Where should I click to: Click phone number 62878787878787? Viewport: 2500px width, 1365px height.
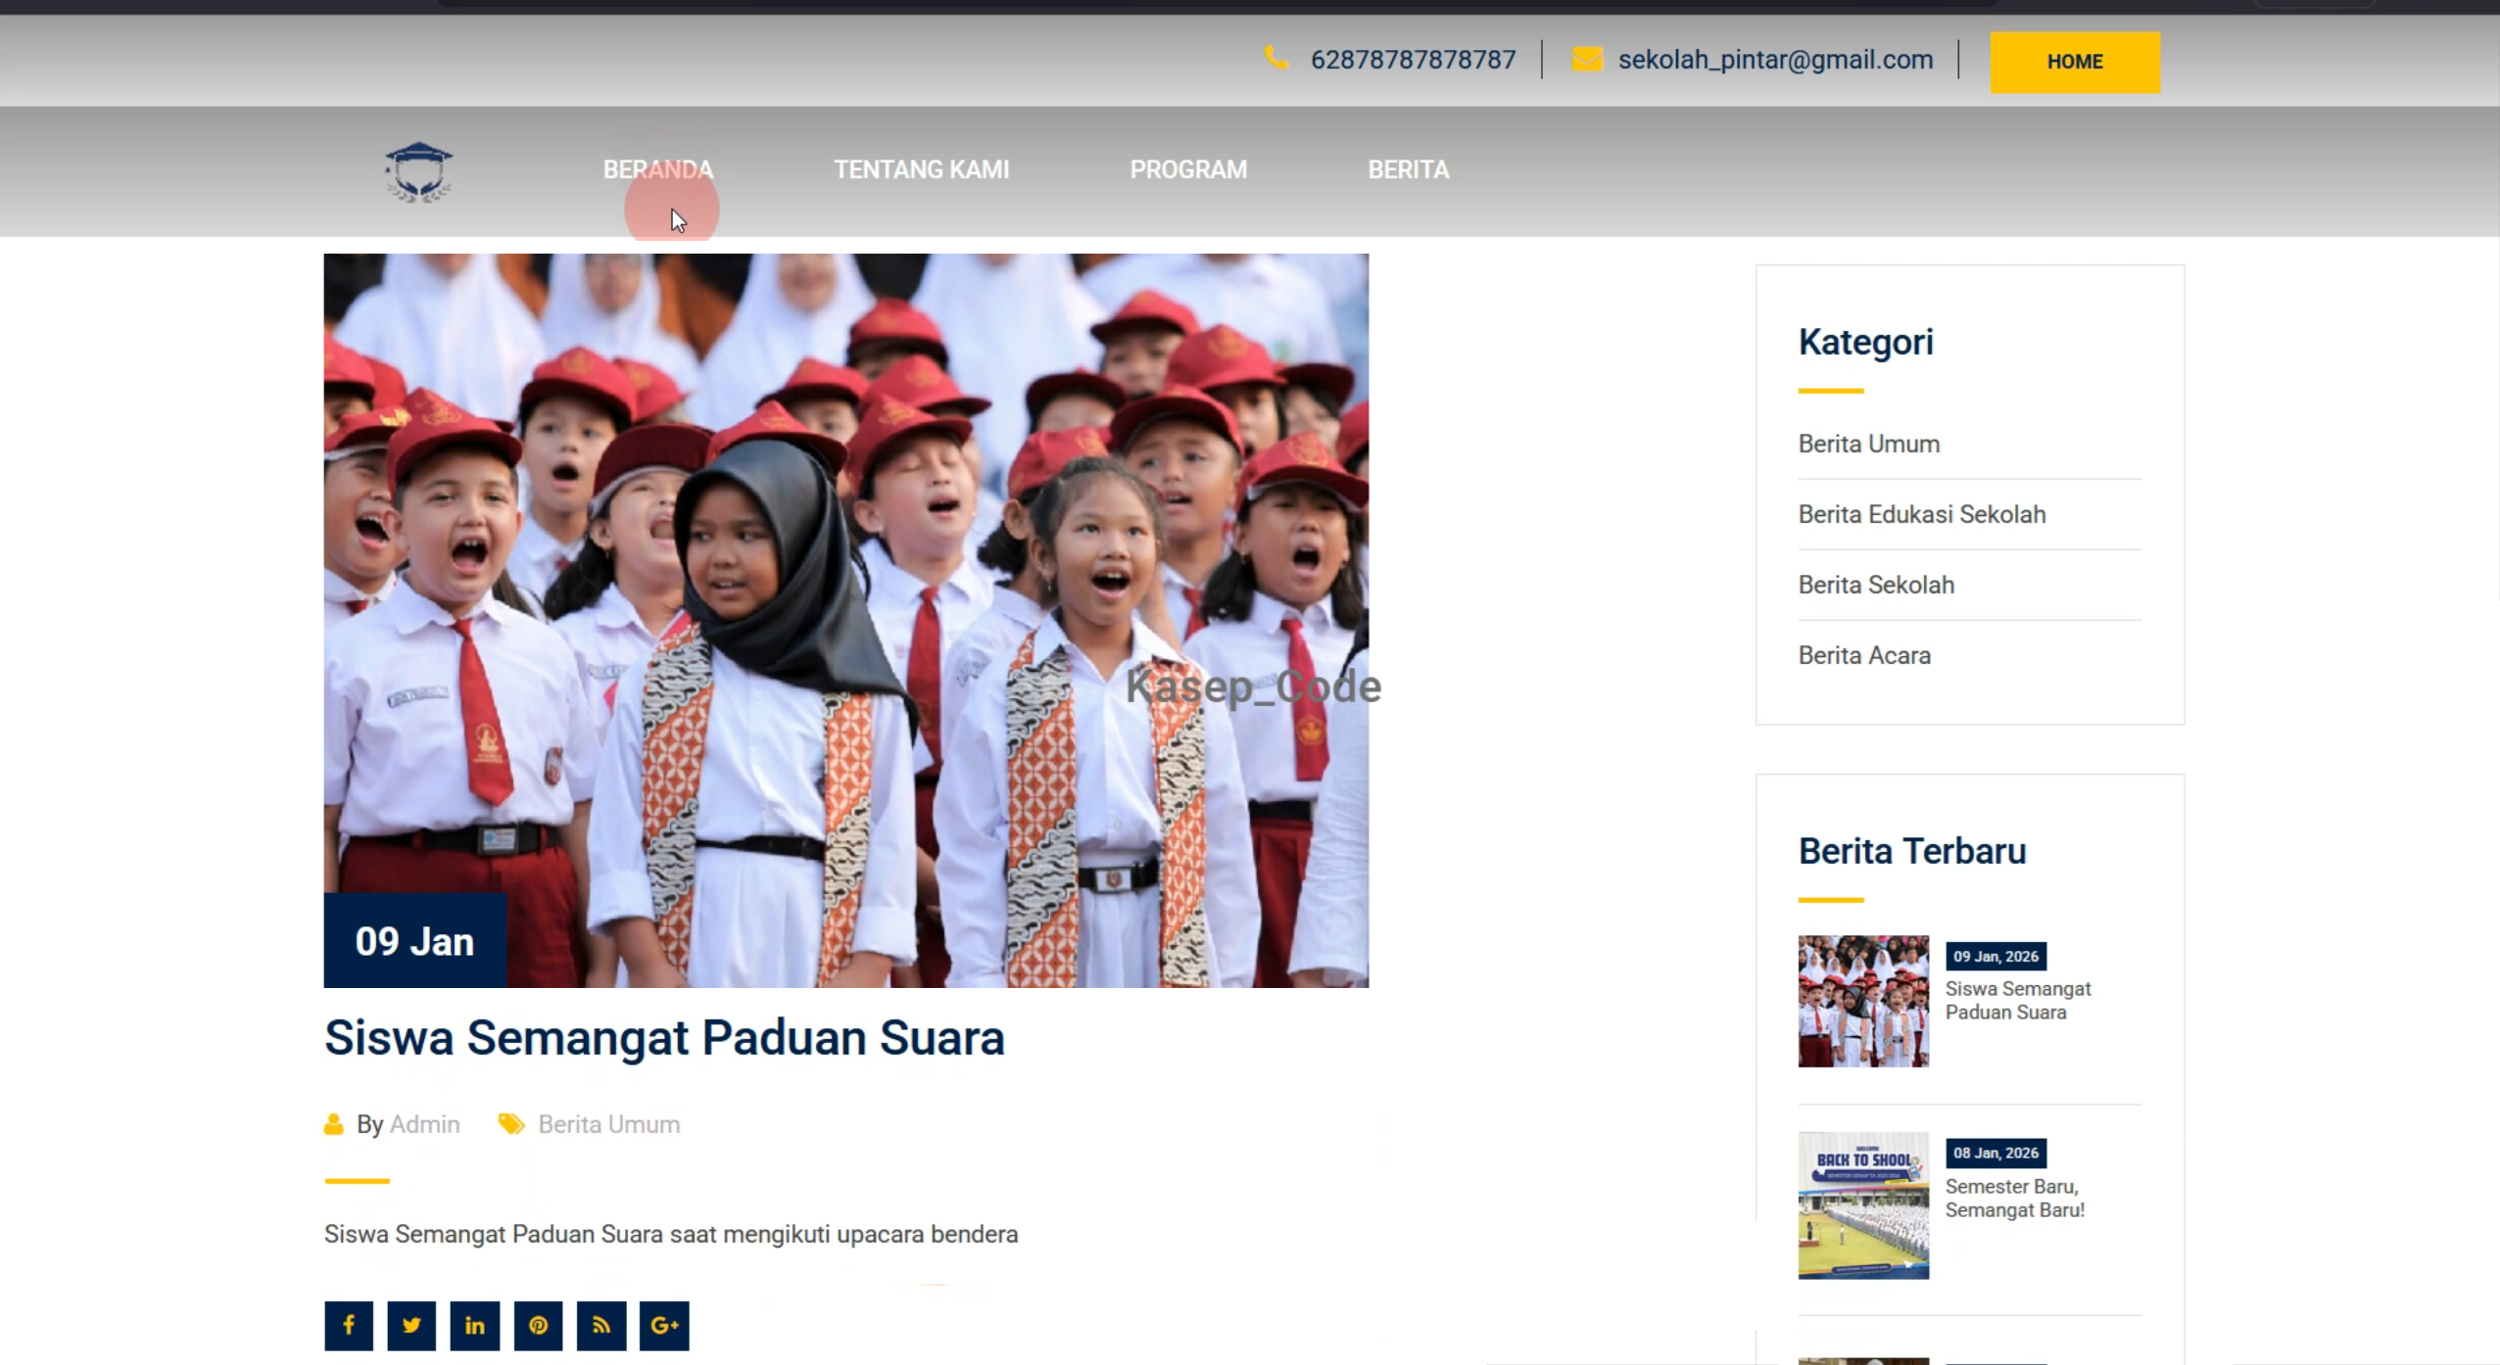point(1413,60)
